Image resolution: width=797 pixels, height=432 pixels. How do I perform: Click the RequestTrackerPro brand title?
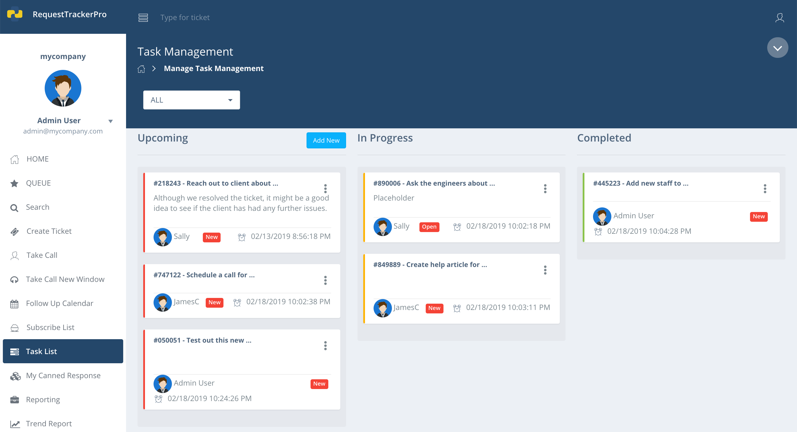coord(70,14)
